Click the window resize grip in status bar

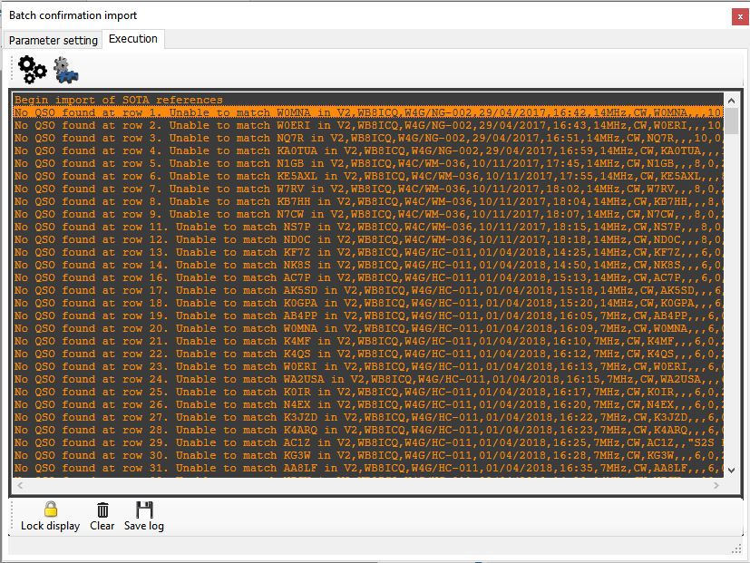pos(737,549)
